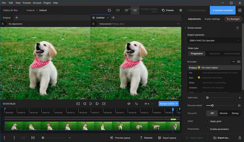Set trim out-point bracket
This screenshot has width=244, height=142.
[14, 138]
